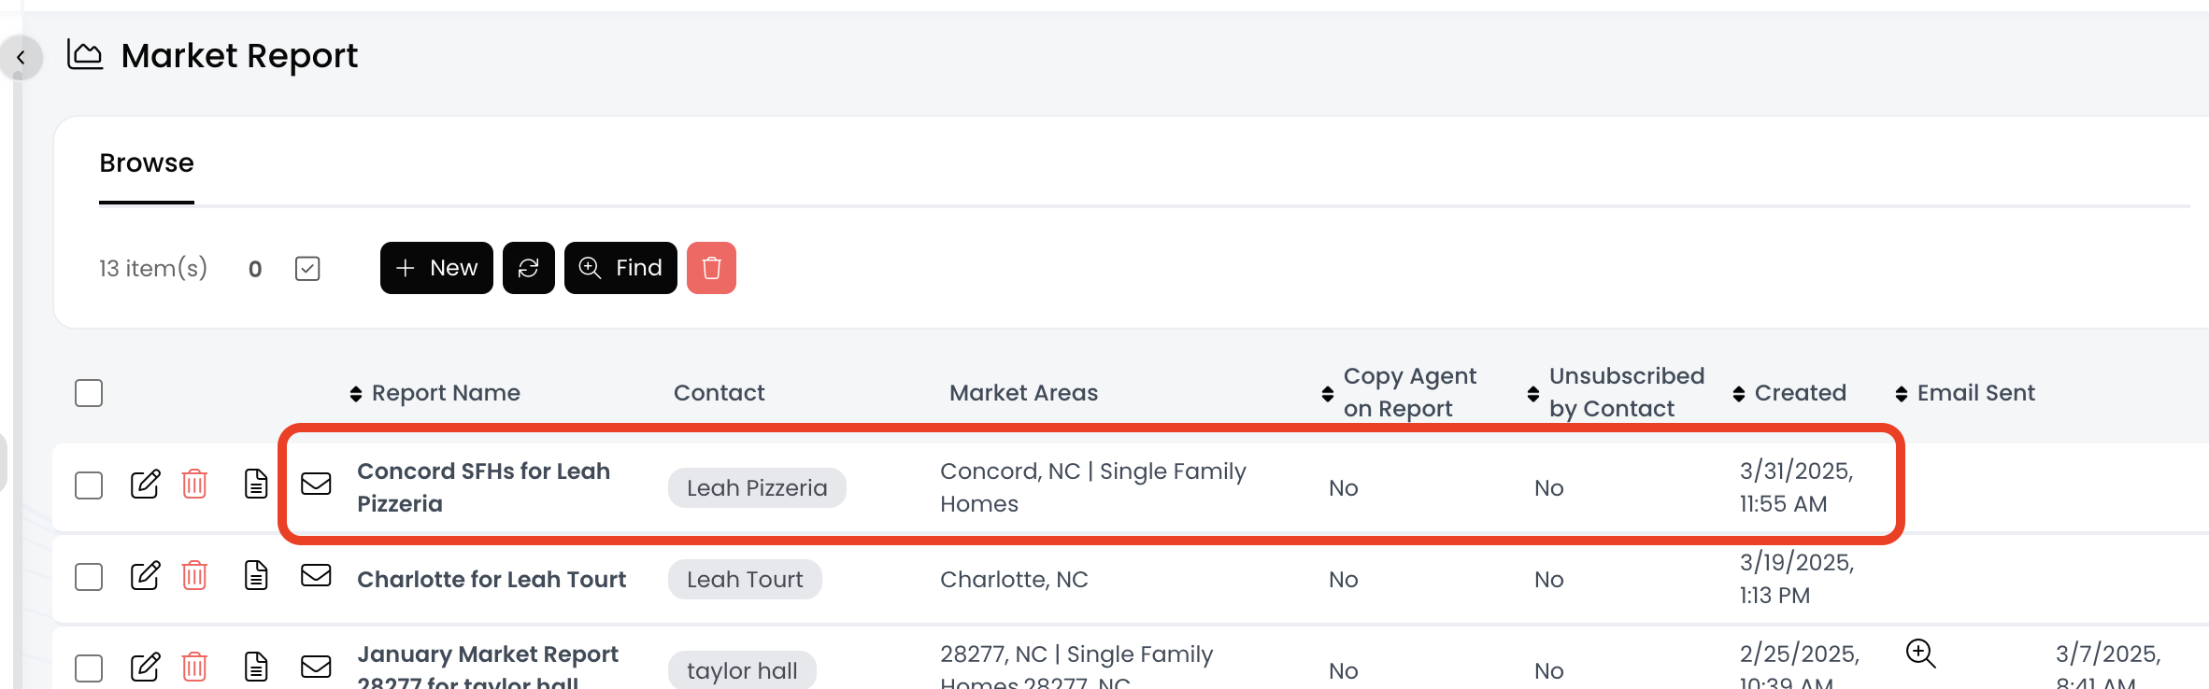
Task: Edit the January Market Report row
Action: click(145, 668)
